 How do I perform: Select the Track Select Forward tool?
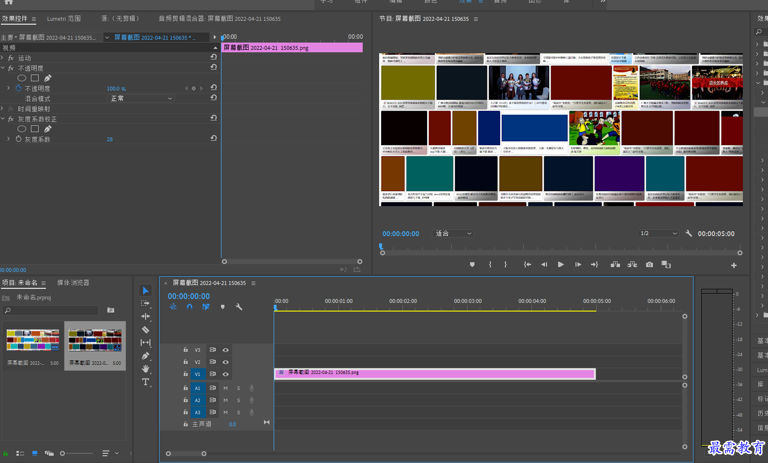tap(145, 303)
